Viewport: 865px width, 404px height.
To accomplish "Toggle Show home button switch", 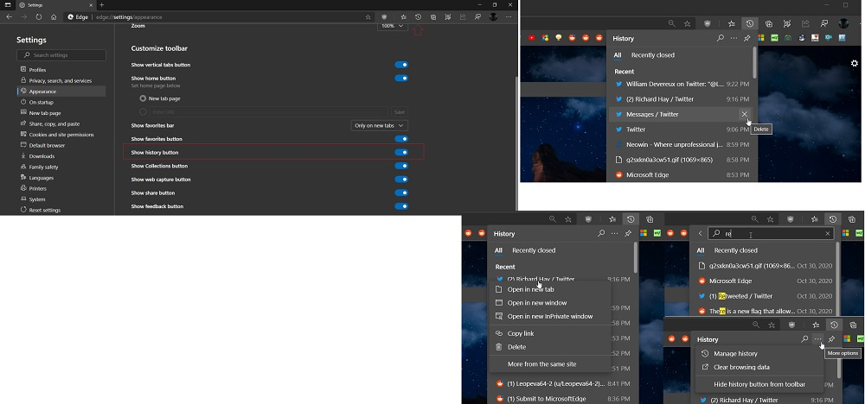I will click(401, 79).
